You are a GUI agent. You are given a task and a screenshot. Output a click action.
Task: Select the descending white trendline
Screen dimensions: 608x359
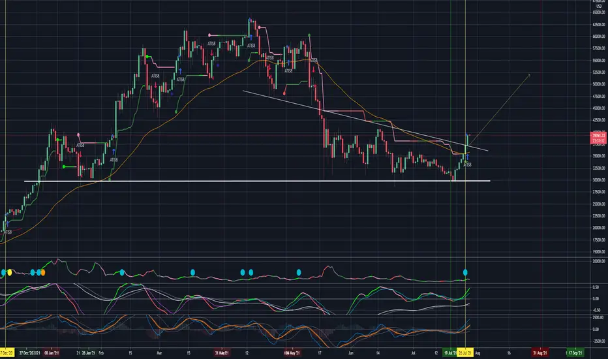[365, 121]
